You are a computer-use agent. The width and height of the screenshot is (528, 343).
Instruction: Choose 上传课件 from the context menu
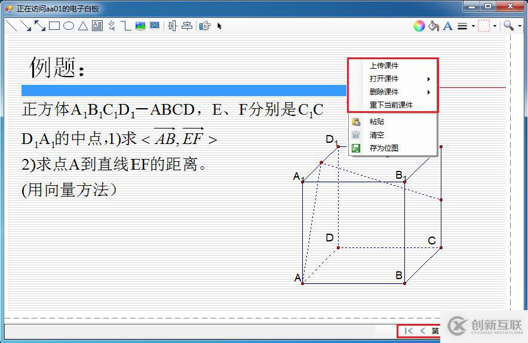pos(393,65)
